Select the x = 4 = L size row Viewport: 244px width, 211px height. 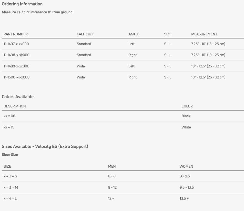[123, 198]
